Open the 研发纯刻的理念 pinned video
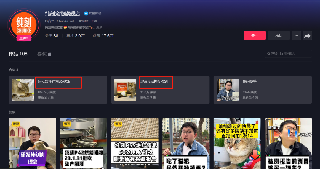320x169 pixels. [x=32, y=143]
